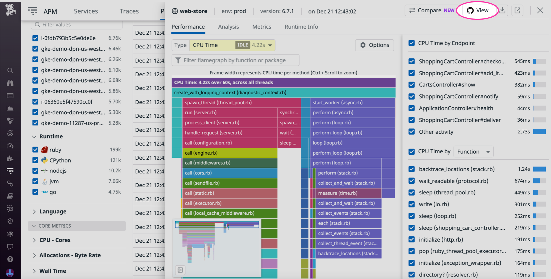The width and height of the screenshot is (551, 279).
Task: Open Security with the shield icon
Action: pyautogui.click(x=10, y=221)
